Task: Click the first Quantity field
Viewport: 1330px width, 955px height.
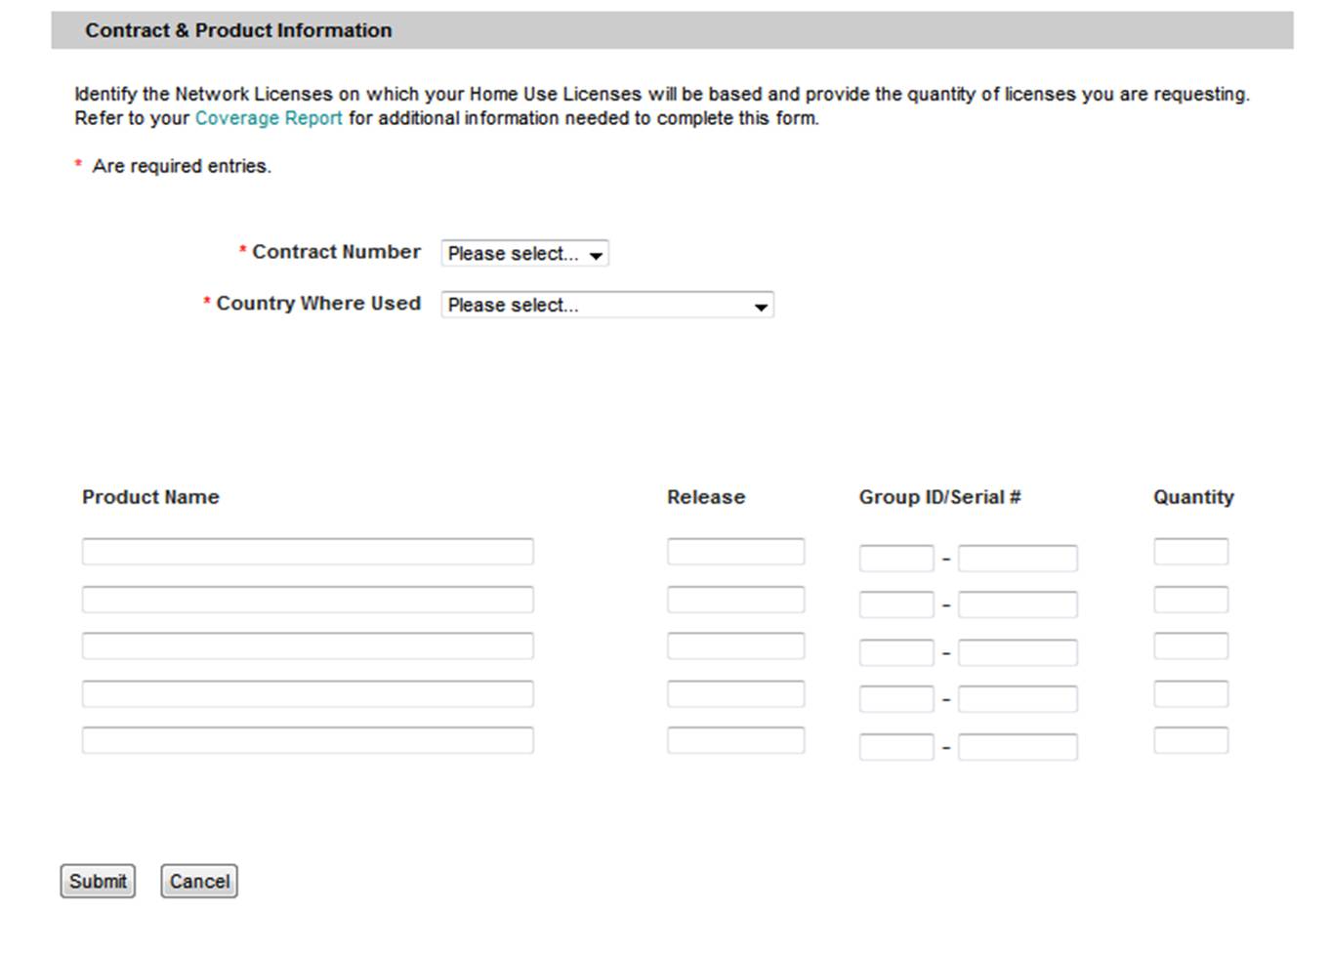Action: coord(1190,551)
